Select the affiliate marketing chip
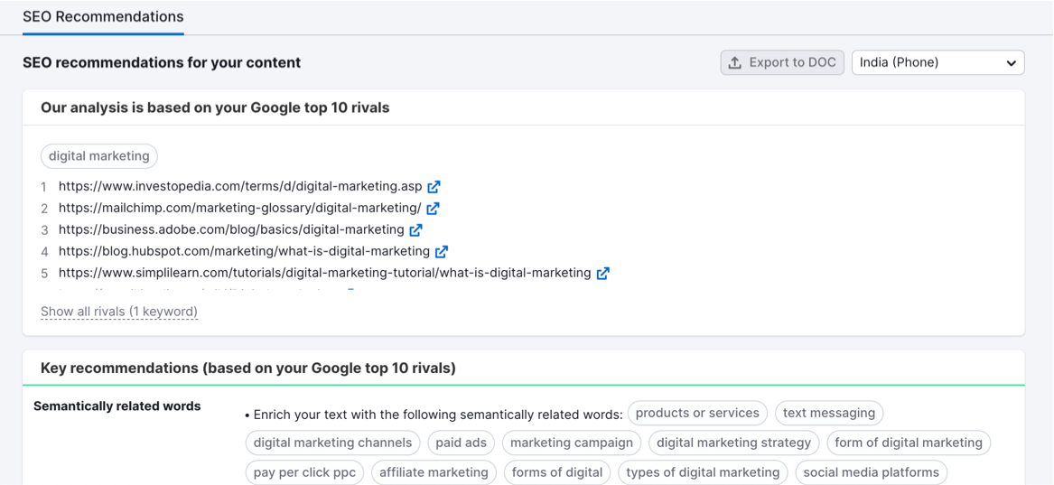Viewport: 1054px width, 485px height. coord(434,472)
